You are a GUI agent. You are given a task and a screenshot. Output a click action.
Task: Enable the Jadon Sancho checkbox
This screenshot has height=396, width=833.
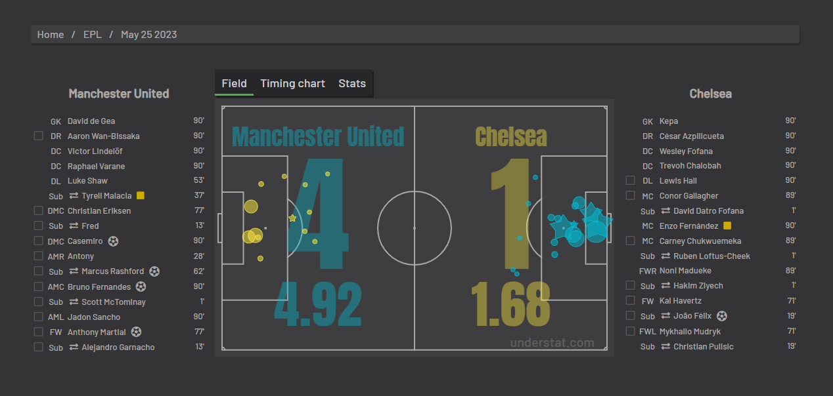coord(39,317)
